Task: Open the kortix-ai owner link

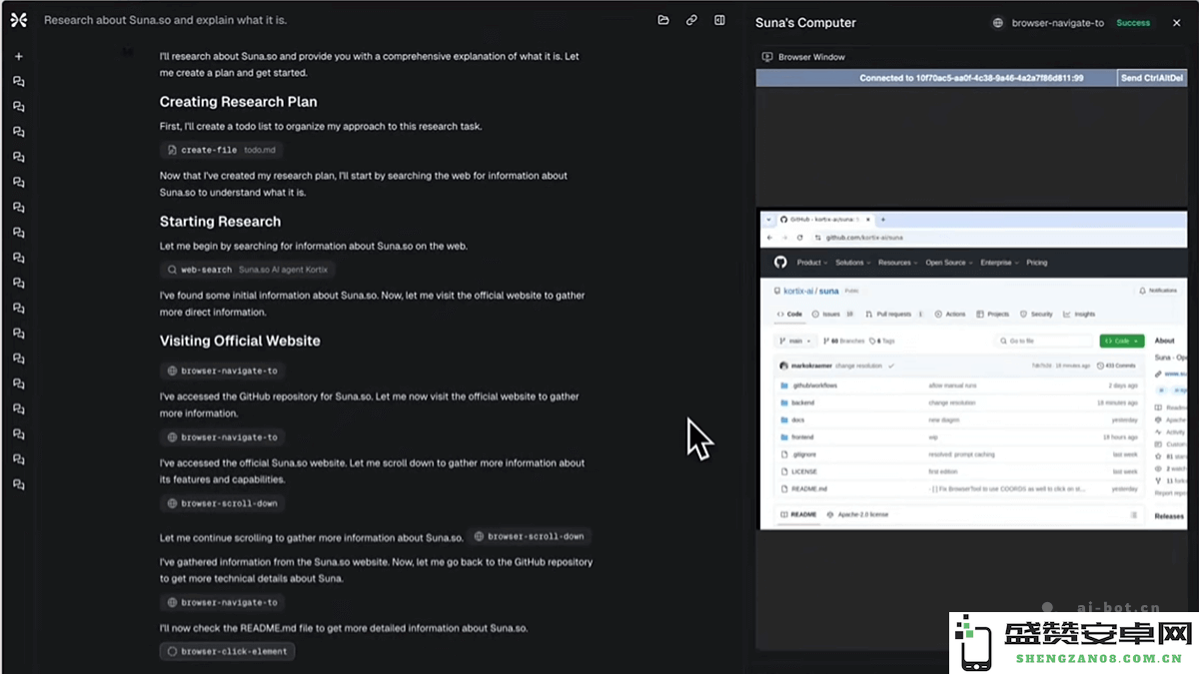Action: tap(797, 291)
